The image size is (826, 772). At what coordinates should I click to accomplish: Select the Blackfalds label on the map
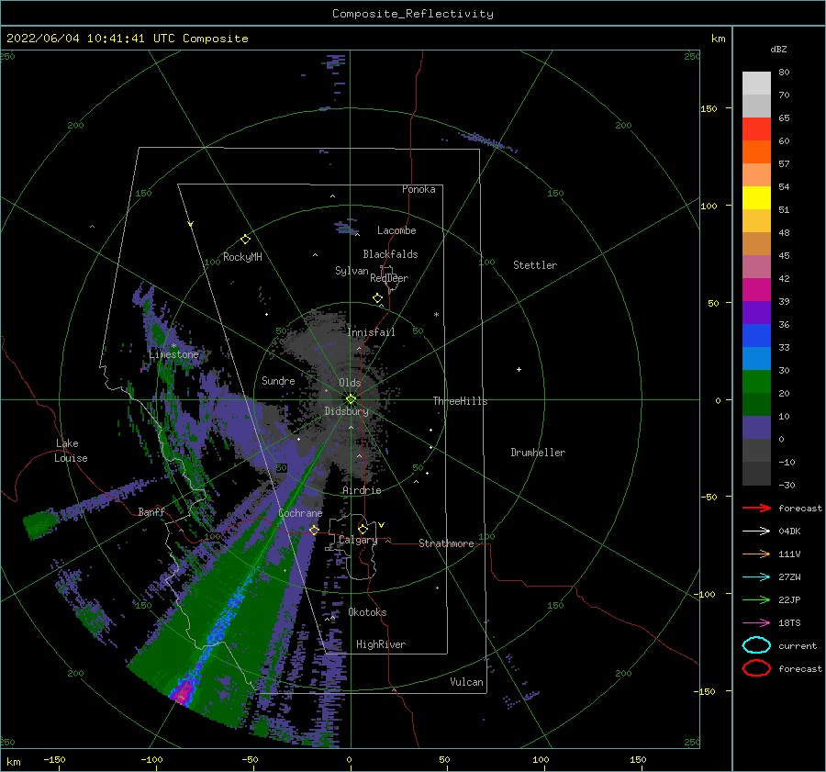[x=390, y=254]
